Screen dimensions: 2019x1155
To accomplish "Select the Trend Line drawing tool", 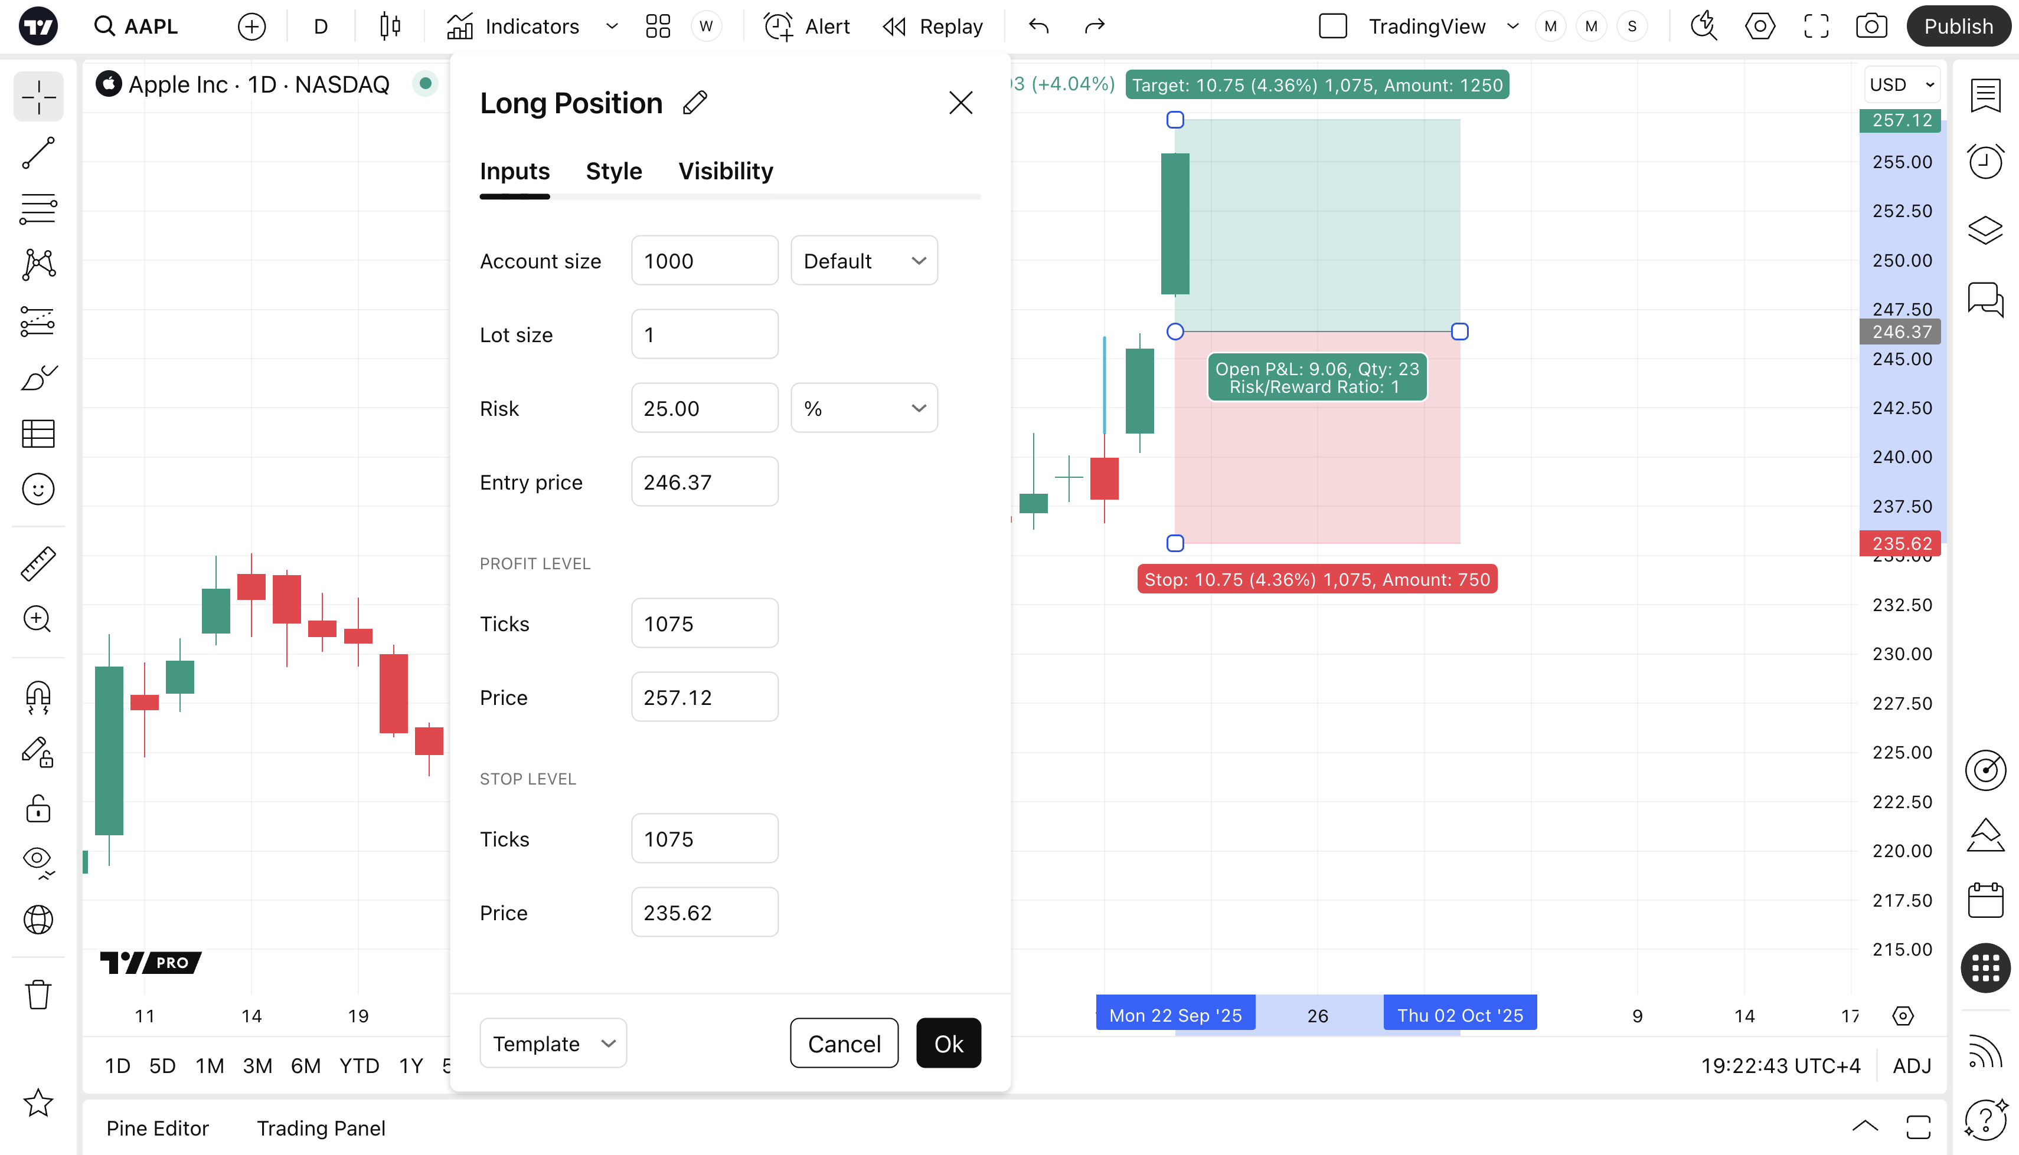I will [x=38, y=153].
